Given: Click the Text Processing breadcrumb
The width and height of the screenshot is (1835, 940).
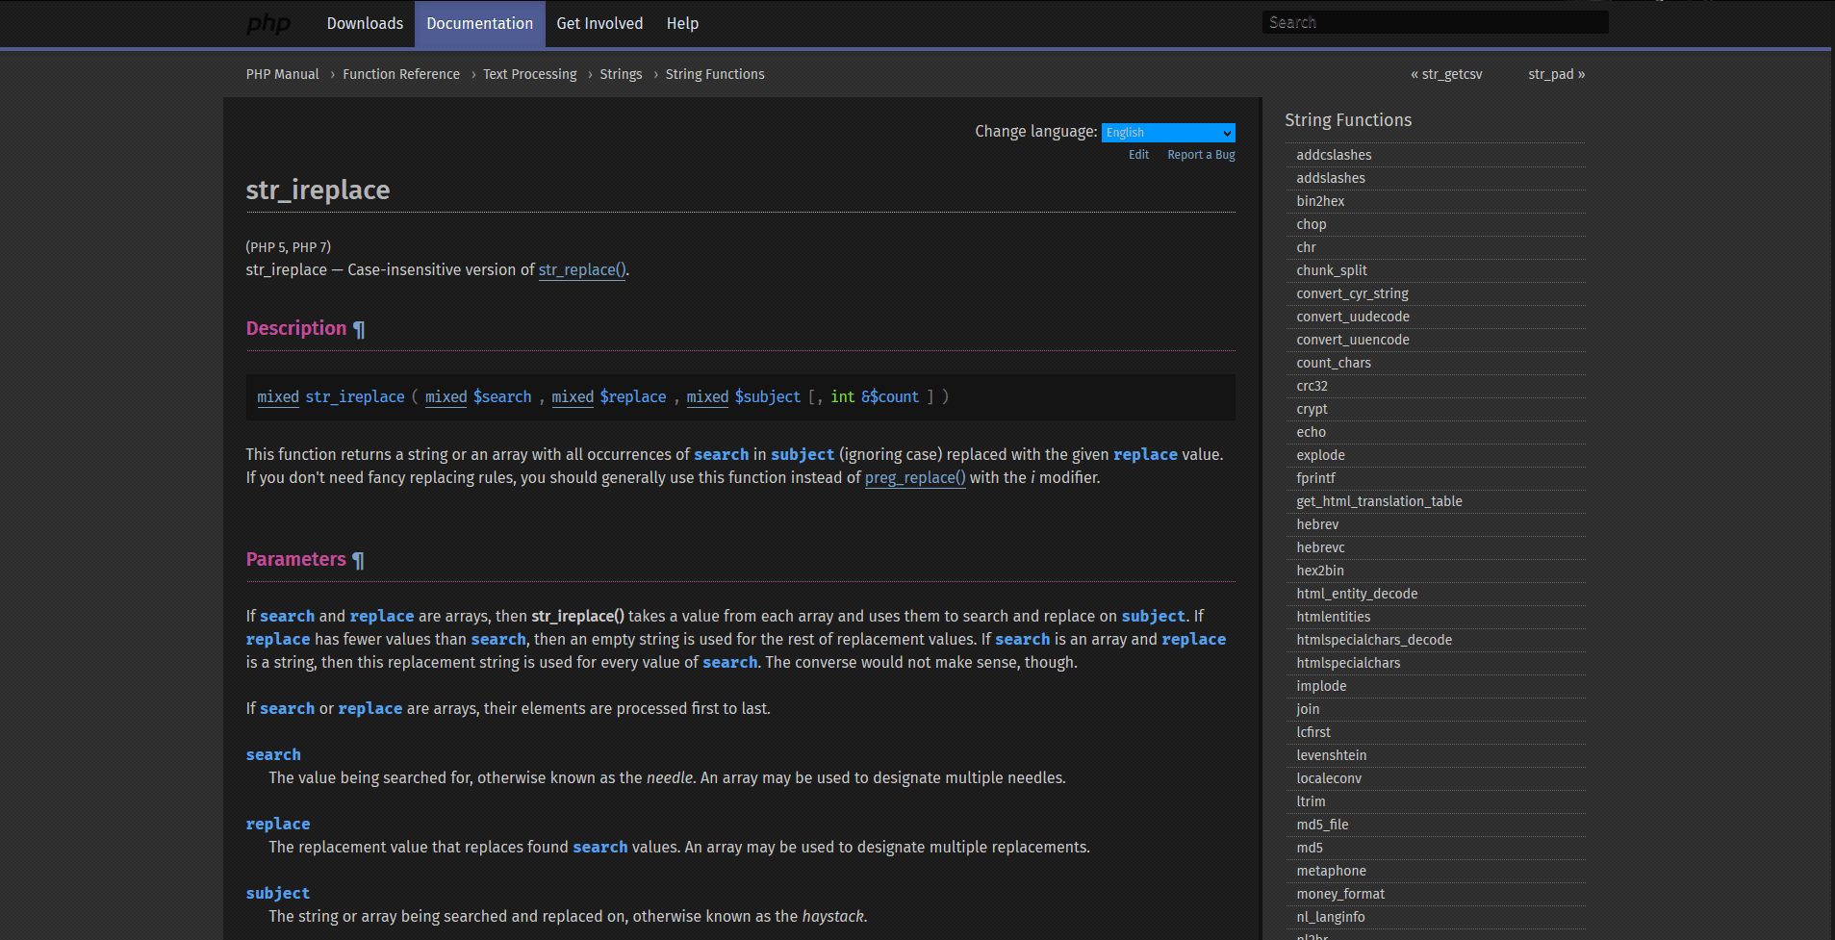Looking at the screenshot, I should click(529, 74).
